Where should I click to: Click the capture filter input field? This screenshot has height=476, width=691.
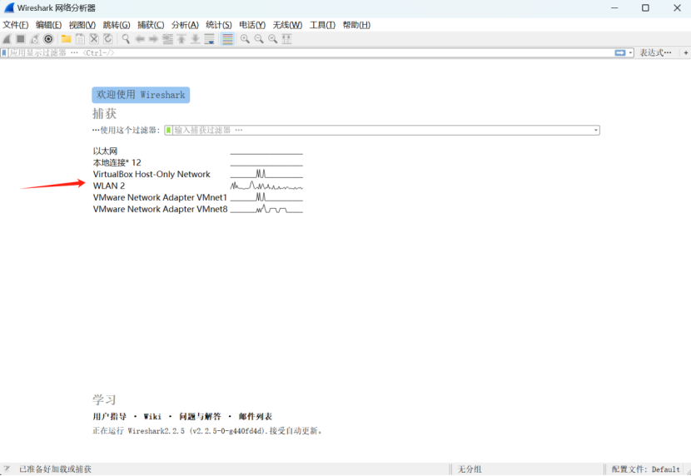(382, 131)
